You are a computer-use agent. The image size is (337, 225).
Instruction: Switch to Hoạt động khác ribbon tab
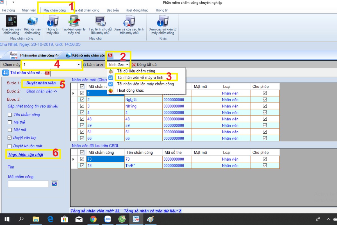[137, 10]
